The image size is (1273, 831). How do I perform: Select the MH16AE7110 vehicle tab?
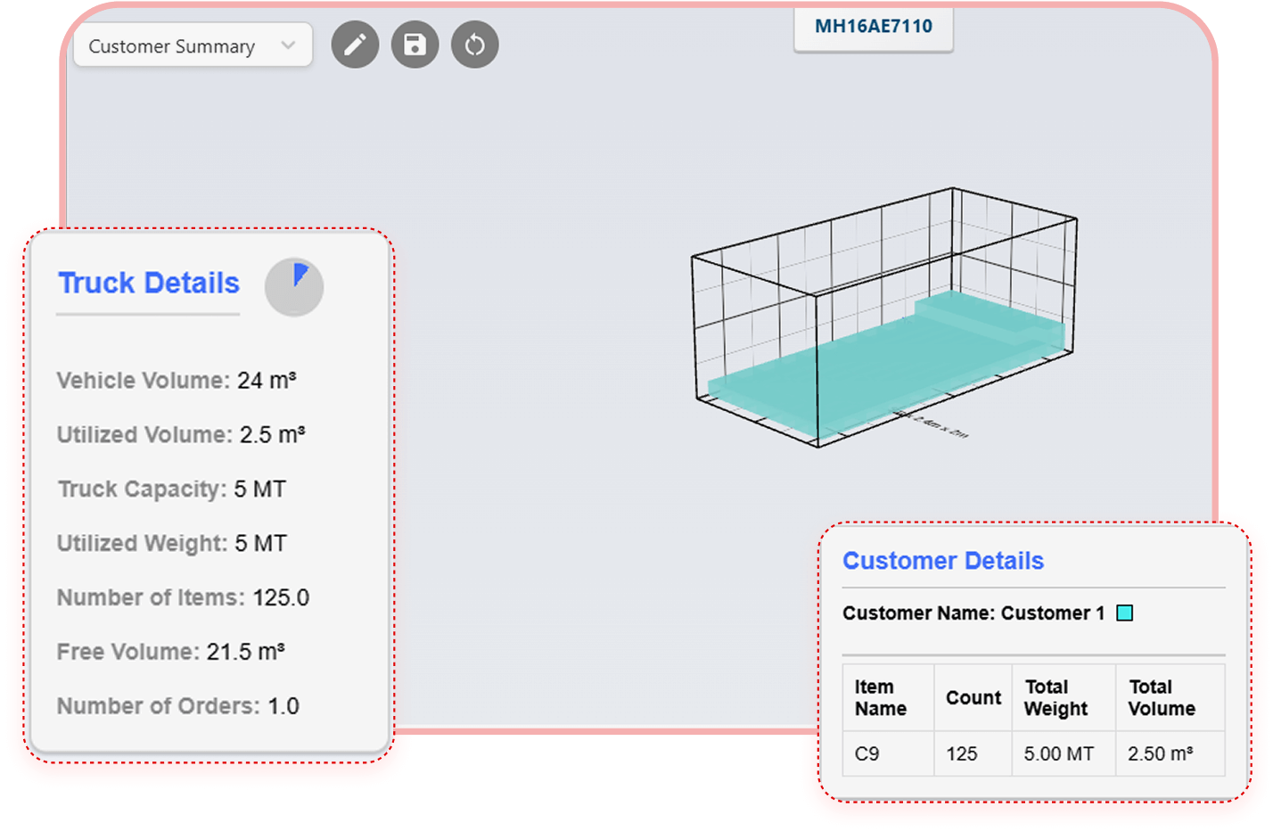(x=873, y=27)
